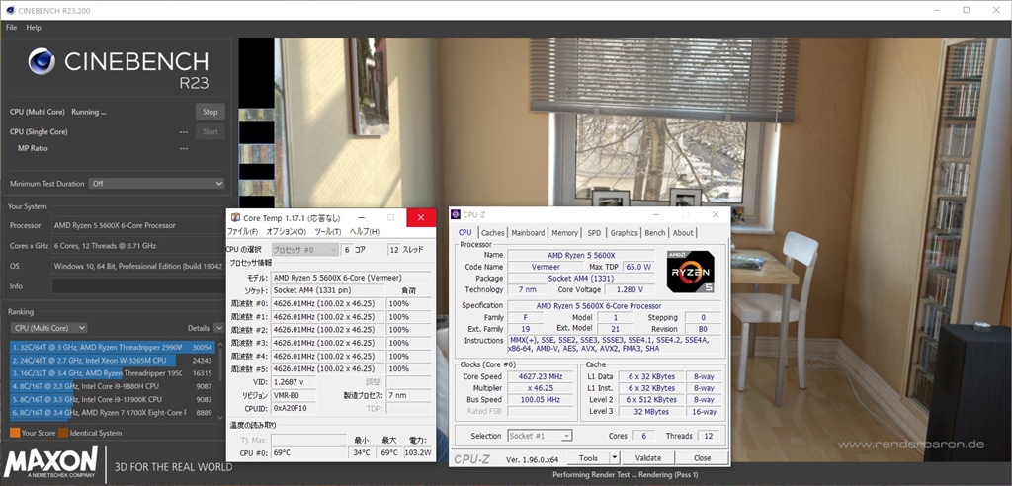Switch to the Memory tab in CPU-Z
This screenshot has height=486, width=1012.
(x=564, y=233)
